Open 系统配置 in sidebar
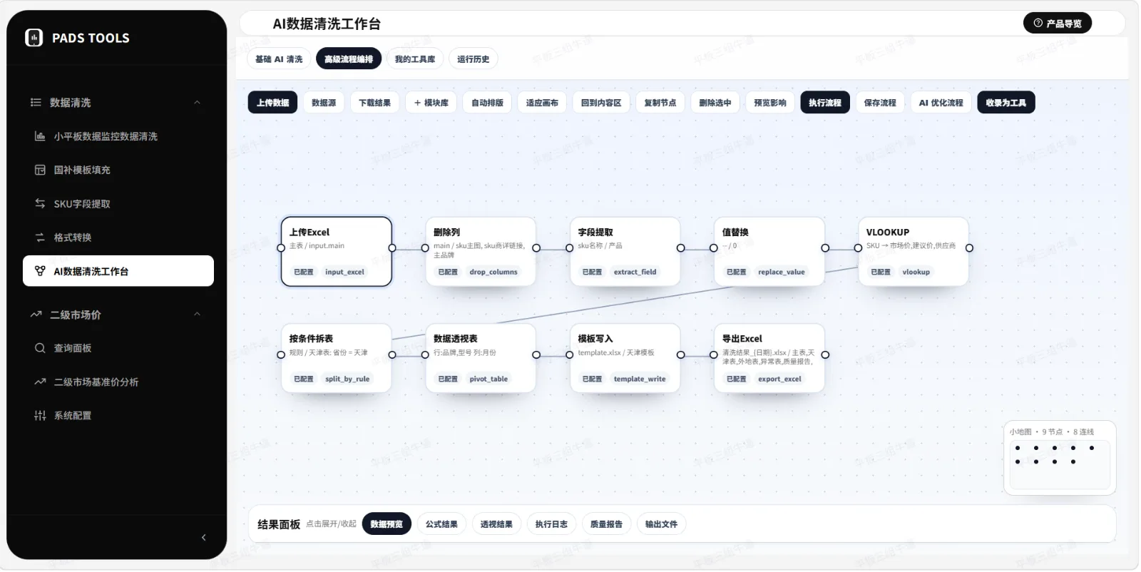The image size is (1141, 572). coord(118,416)
